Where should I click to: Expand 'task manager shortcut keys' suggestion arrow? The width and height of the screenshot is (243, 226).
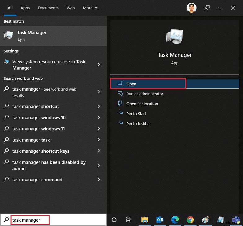(99, 151)
